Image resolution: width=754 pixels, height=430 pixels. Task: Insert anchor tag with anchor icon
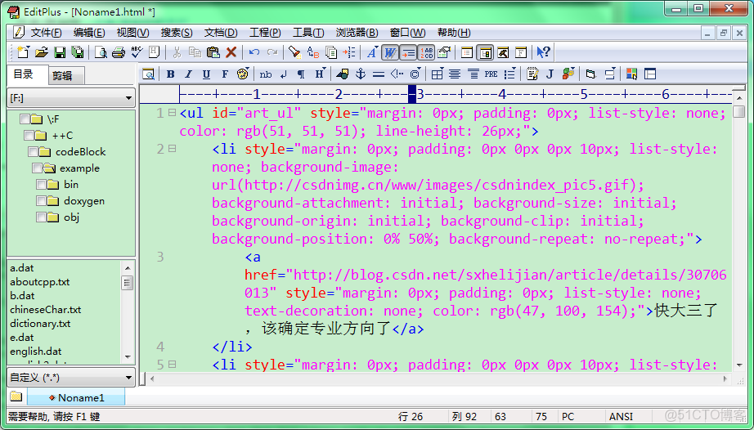360,74
